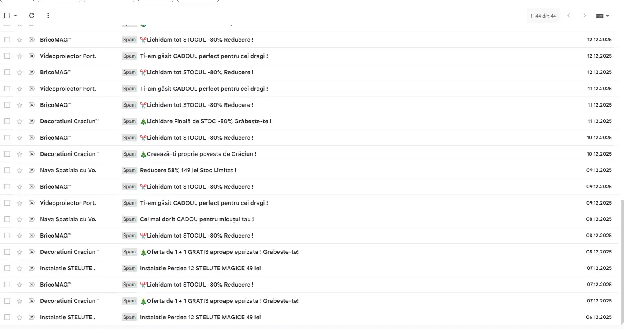This screenshot has width=624, height=329.
Task: Star the Nava Spatiala email dated 09.12.2025
Action: [x=20, y=170]
